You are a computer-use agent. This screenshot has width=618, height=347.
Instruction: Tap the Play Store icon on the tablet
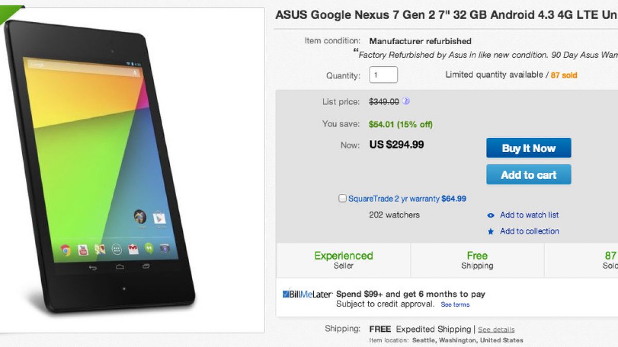(x=160, y=217)
